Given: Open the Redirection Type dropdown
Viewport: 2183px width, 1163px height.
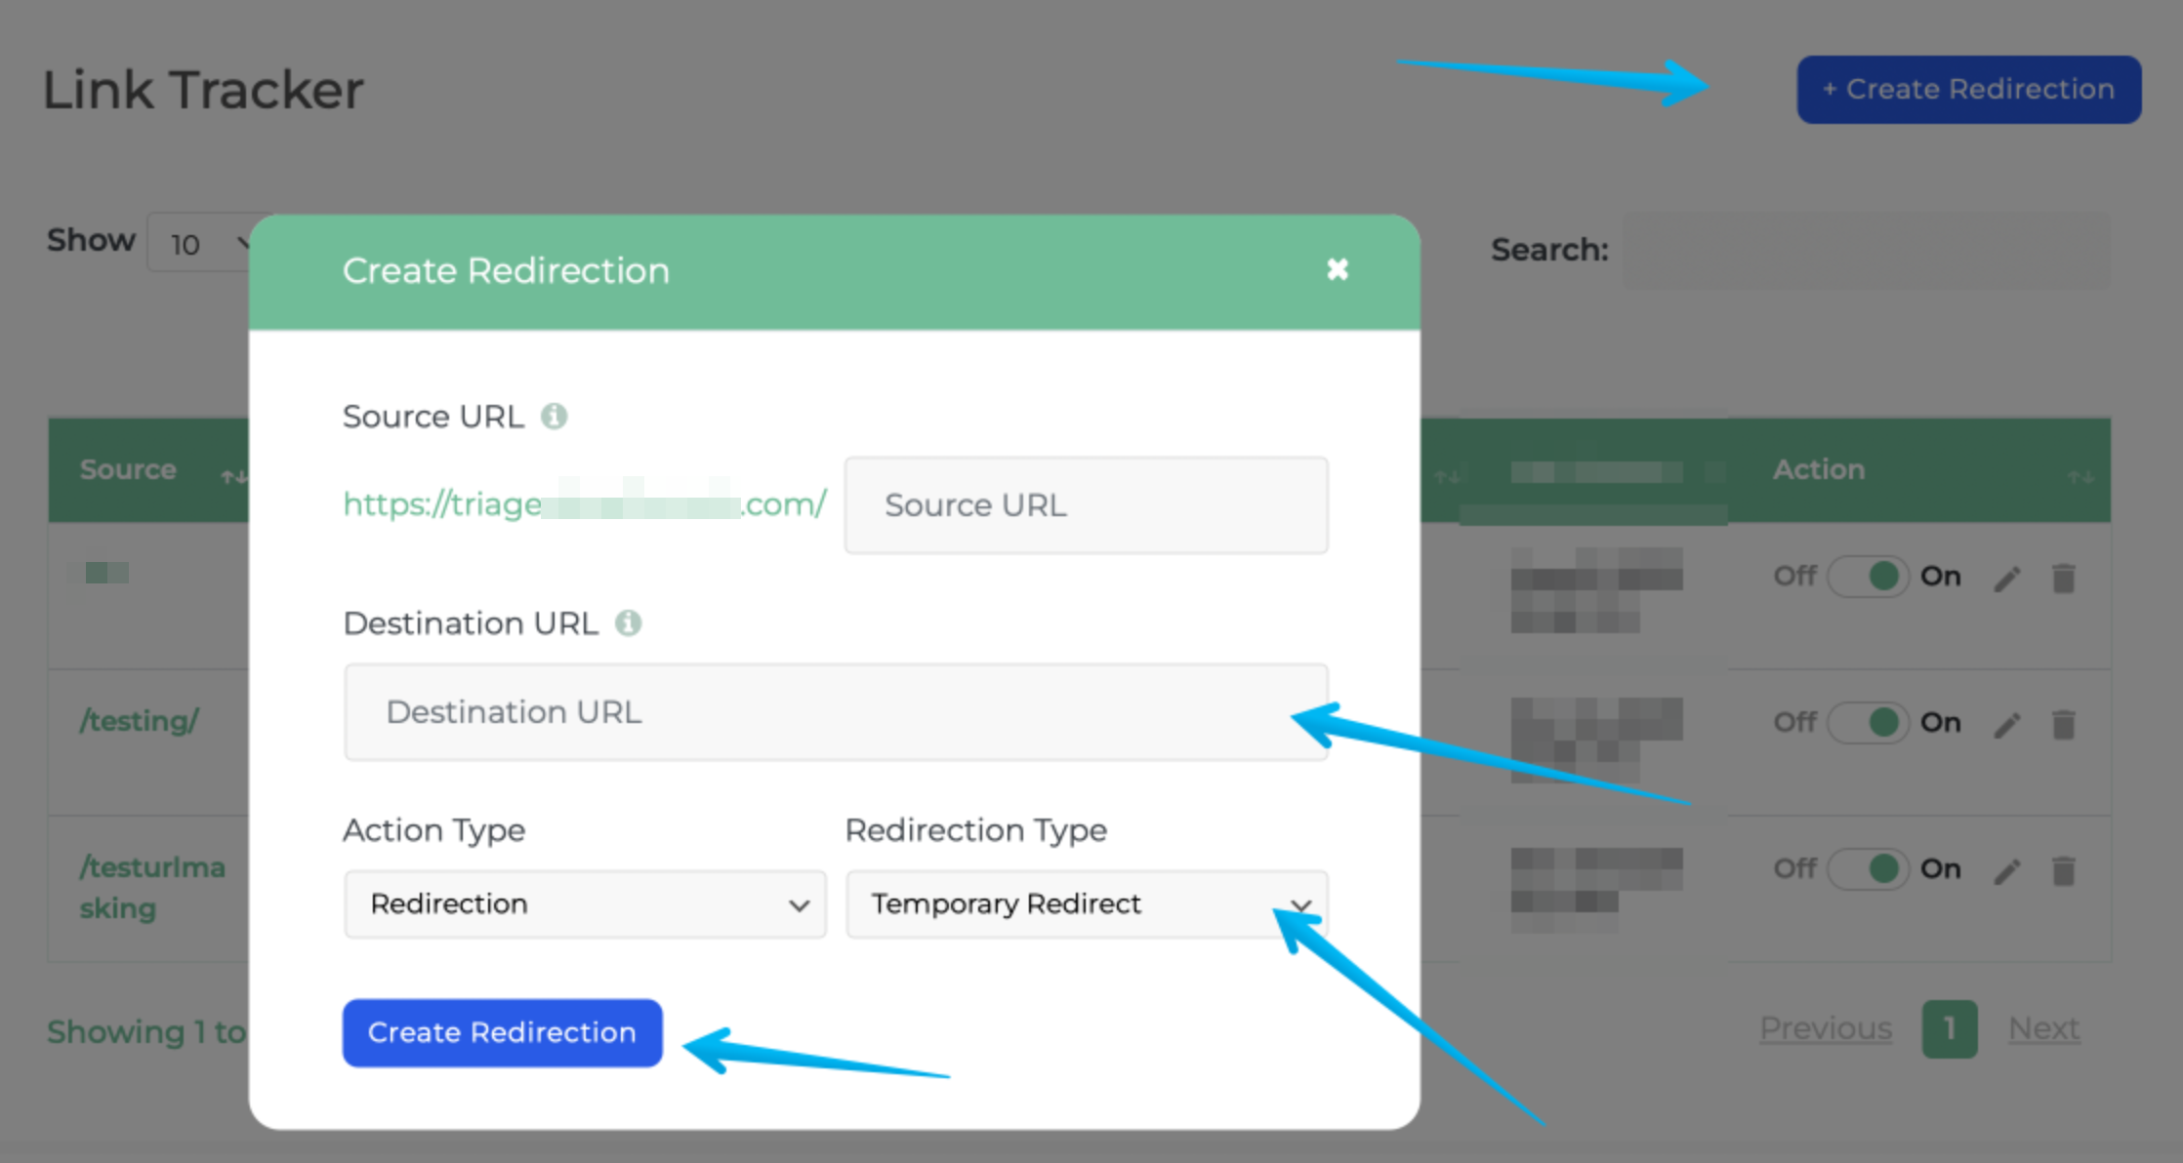Looking at the screenshot, I should (1086, 903).
